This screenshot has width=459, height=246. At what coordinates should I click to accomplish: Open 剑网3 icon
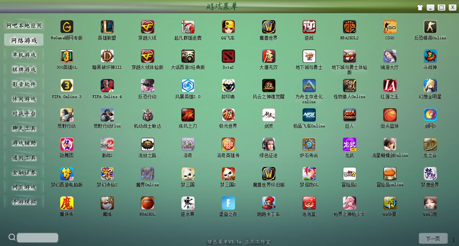[430, 115]
